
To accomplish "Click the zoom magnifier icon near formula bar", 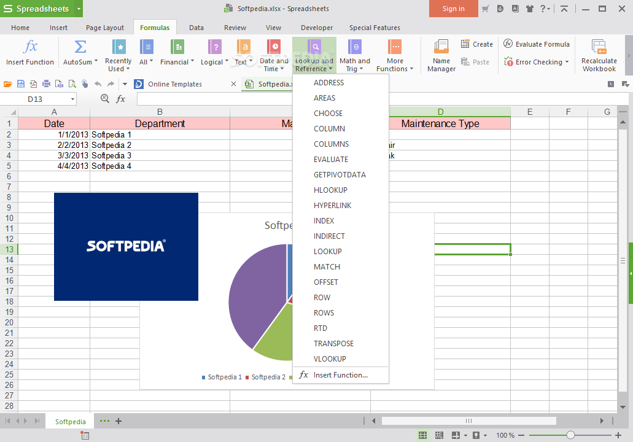I will 105,98.
